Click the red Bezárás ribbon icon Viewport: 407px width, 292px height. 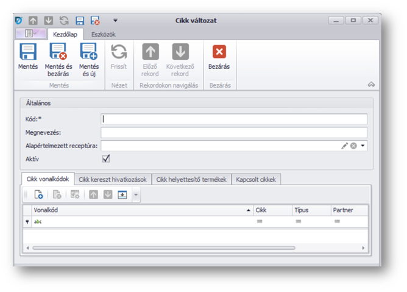coord(219,52)
